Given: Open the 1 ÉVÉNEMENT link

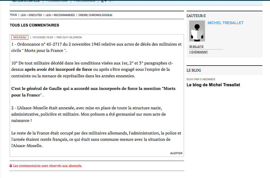Looking at the screenshot, I should coord(198,52).
